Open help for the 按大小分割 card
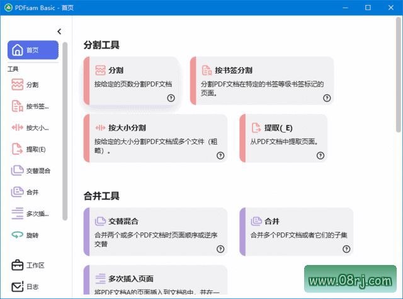Viewport: 403px width, 299px height. click(x=220, y=155)
